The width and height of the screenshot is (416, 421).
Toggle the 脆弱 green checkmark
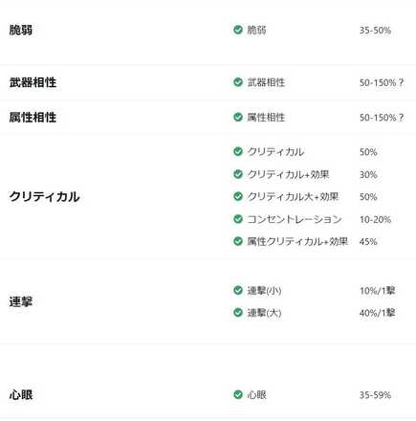(238, 30)
